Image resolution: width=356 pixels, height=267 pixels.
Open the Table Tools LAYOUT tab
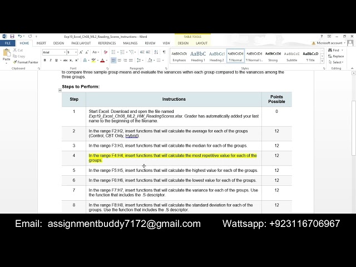tap(201, 43)
